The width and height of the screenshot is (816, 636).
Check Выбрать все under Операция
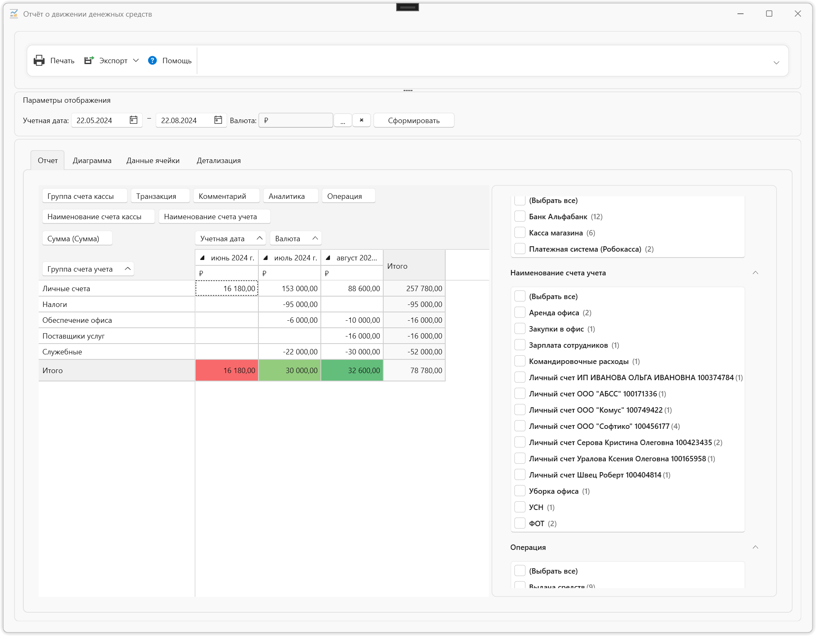[x=520, y=571]
